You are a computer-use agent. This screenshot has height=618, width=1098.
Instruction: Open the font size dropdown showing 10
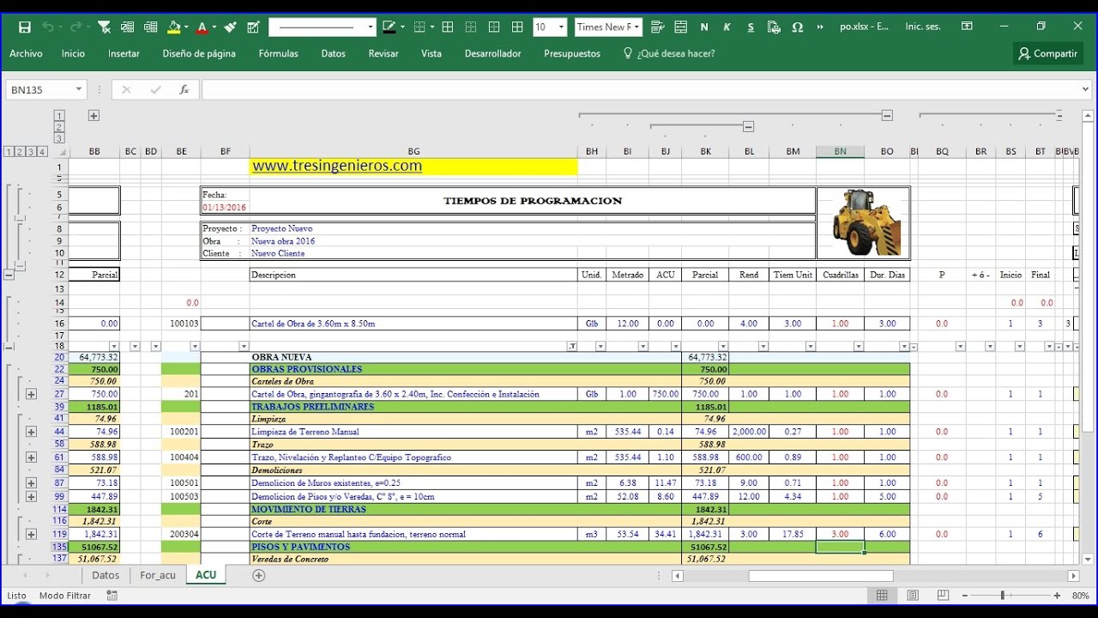[562, 27]
